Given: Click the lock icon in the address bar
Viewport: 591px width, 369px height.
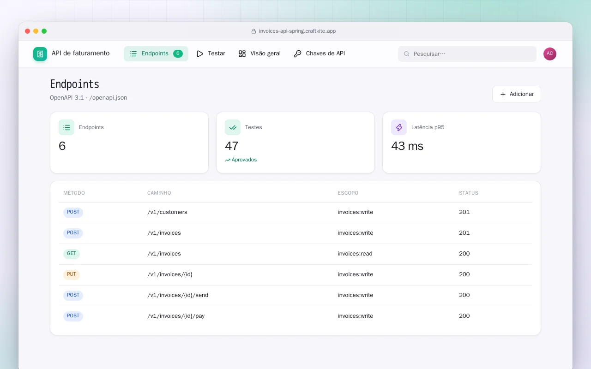Looking at the screenshot, I should (x=253, y=31).
